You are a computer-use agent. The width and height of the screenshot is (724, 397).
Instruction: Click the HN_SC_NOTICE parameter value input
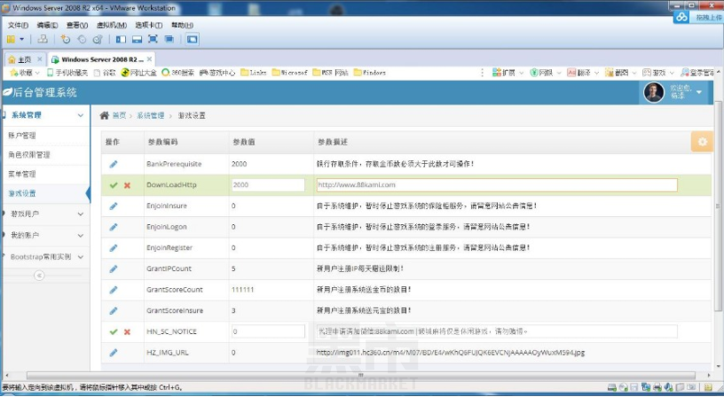click(x=268, y=331)
